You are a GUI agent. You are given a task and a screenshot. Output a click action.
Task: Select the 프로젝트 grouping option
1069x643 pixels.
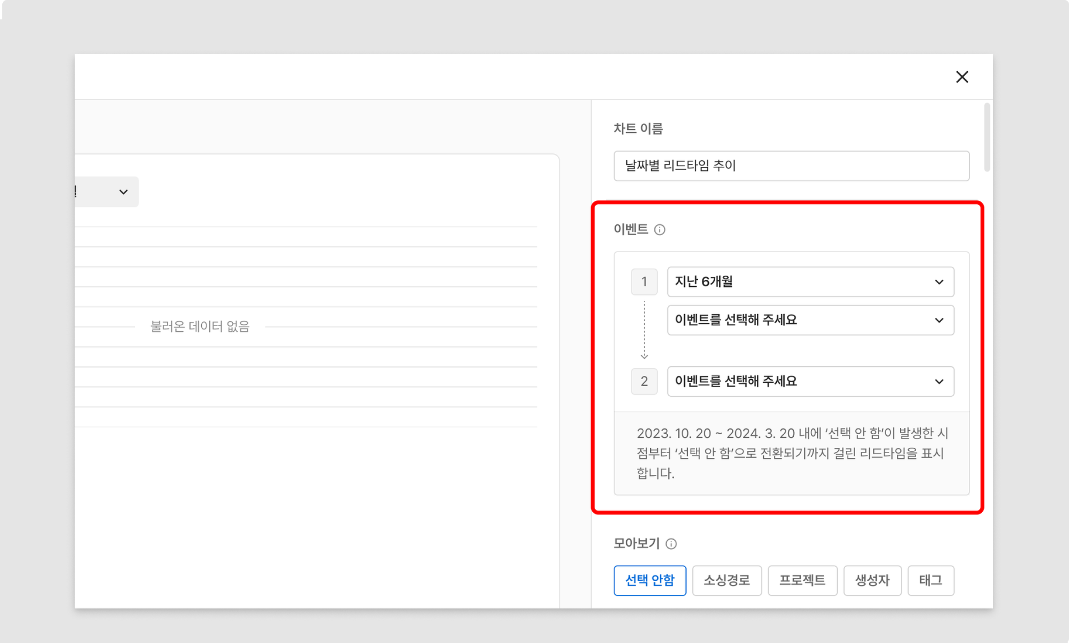(x=802, y=580)
